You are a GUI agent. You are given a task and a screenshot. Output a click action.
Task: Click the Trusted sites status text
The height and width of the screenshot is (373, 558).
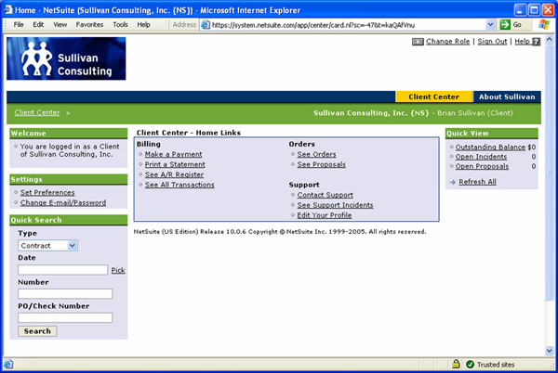[496, 365]
